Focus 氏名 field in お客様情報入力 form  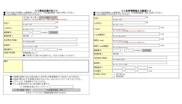[129, 18]
